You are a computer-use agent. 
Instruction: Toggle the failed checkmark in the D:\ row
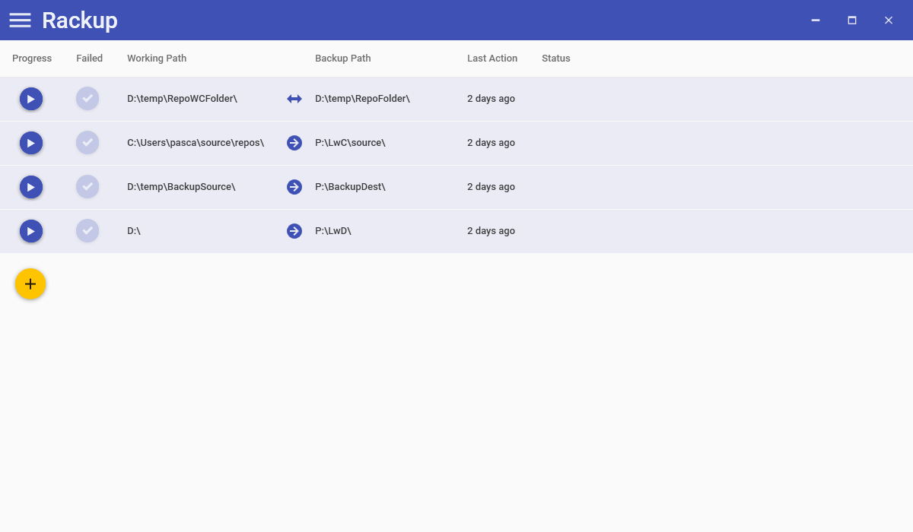(87, 231)
